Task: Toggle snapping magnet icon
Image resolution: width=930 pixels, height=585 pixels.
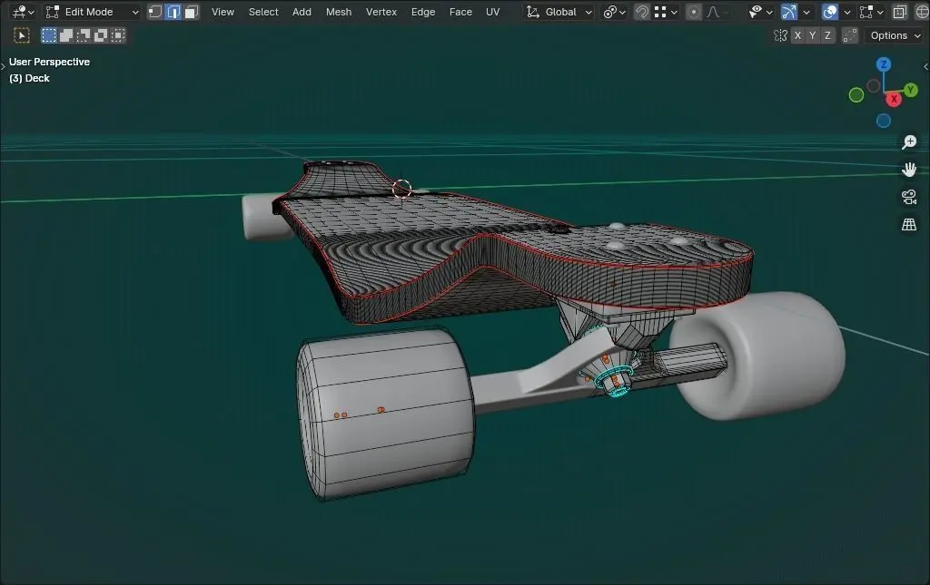Action: [642, 12]
